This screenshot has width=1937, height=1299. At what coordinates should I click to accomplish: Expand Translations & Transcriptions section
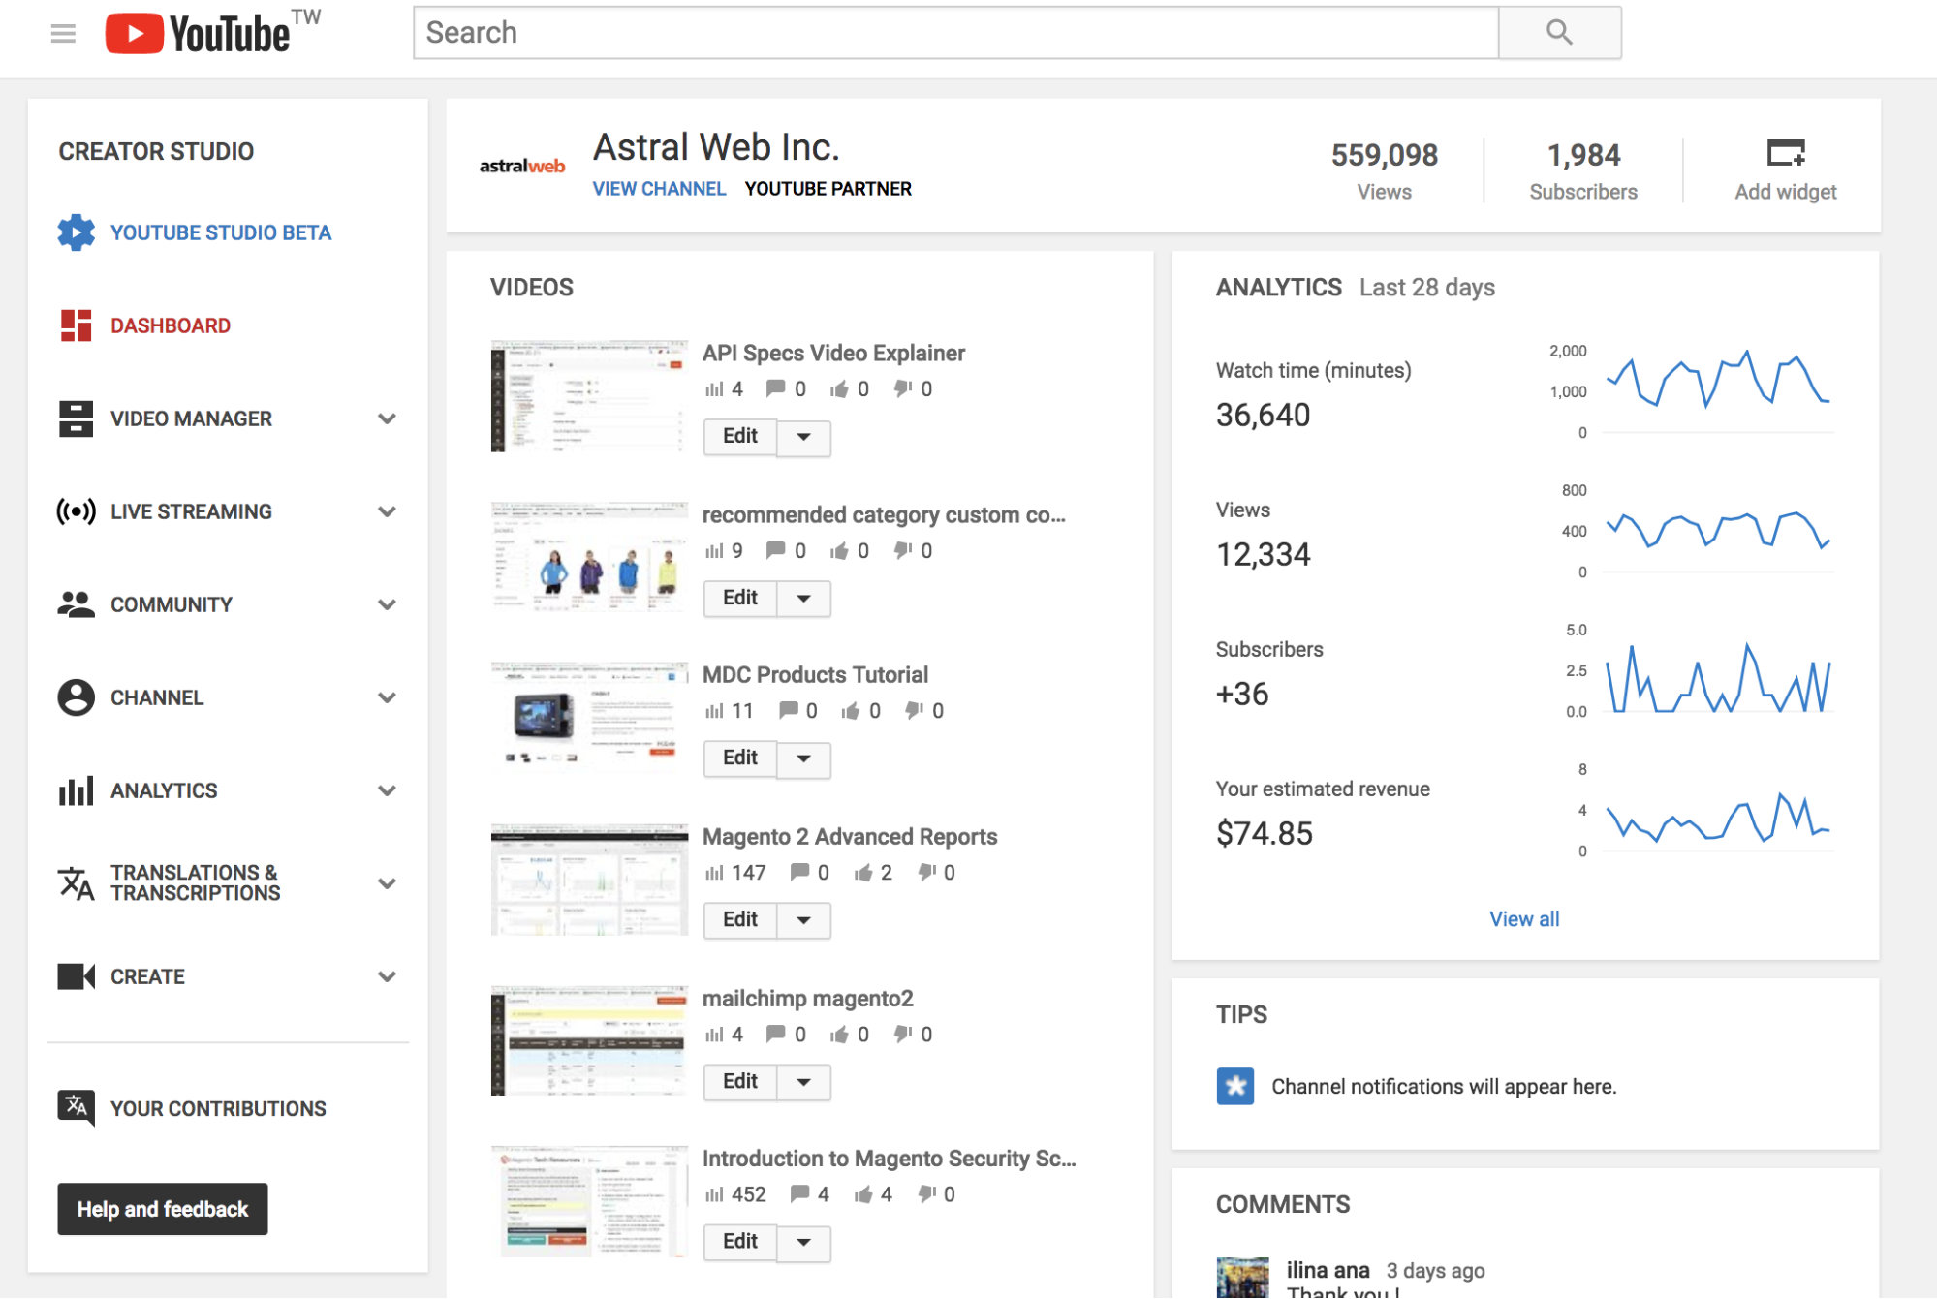(387, 883)
